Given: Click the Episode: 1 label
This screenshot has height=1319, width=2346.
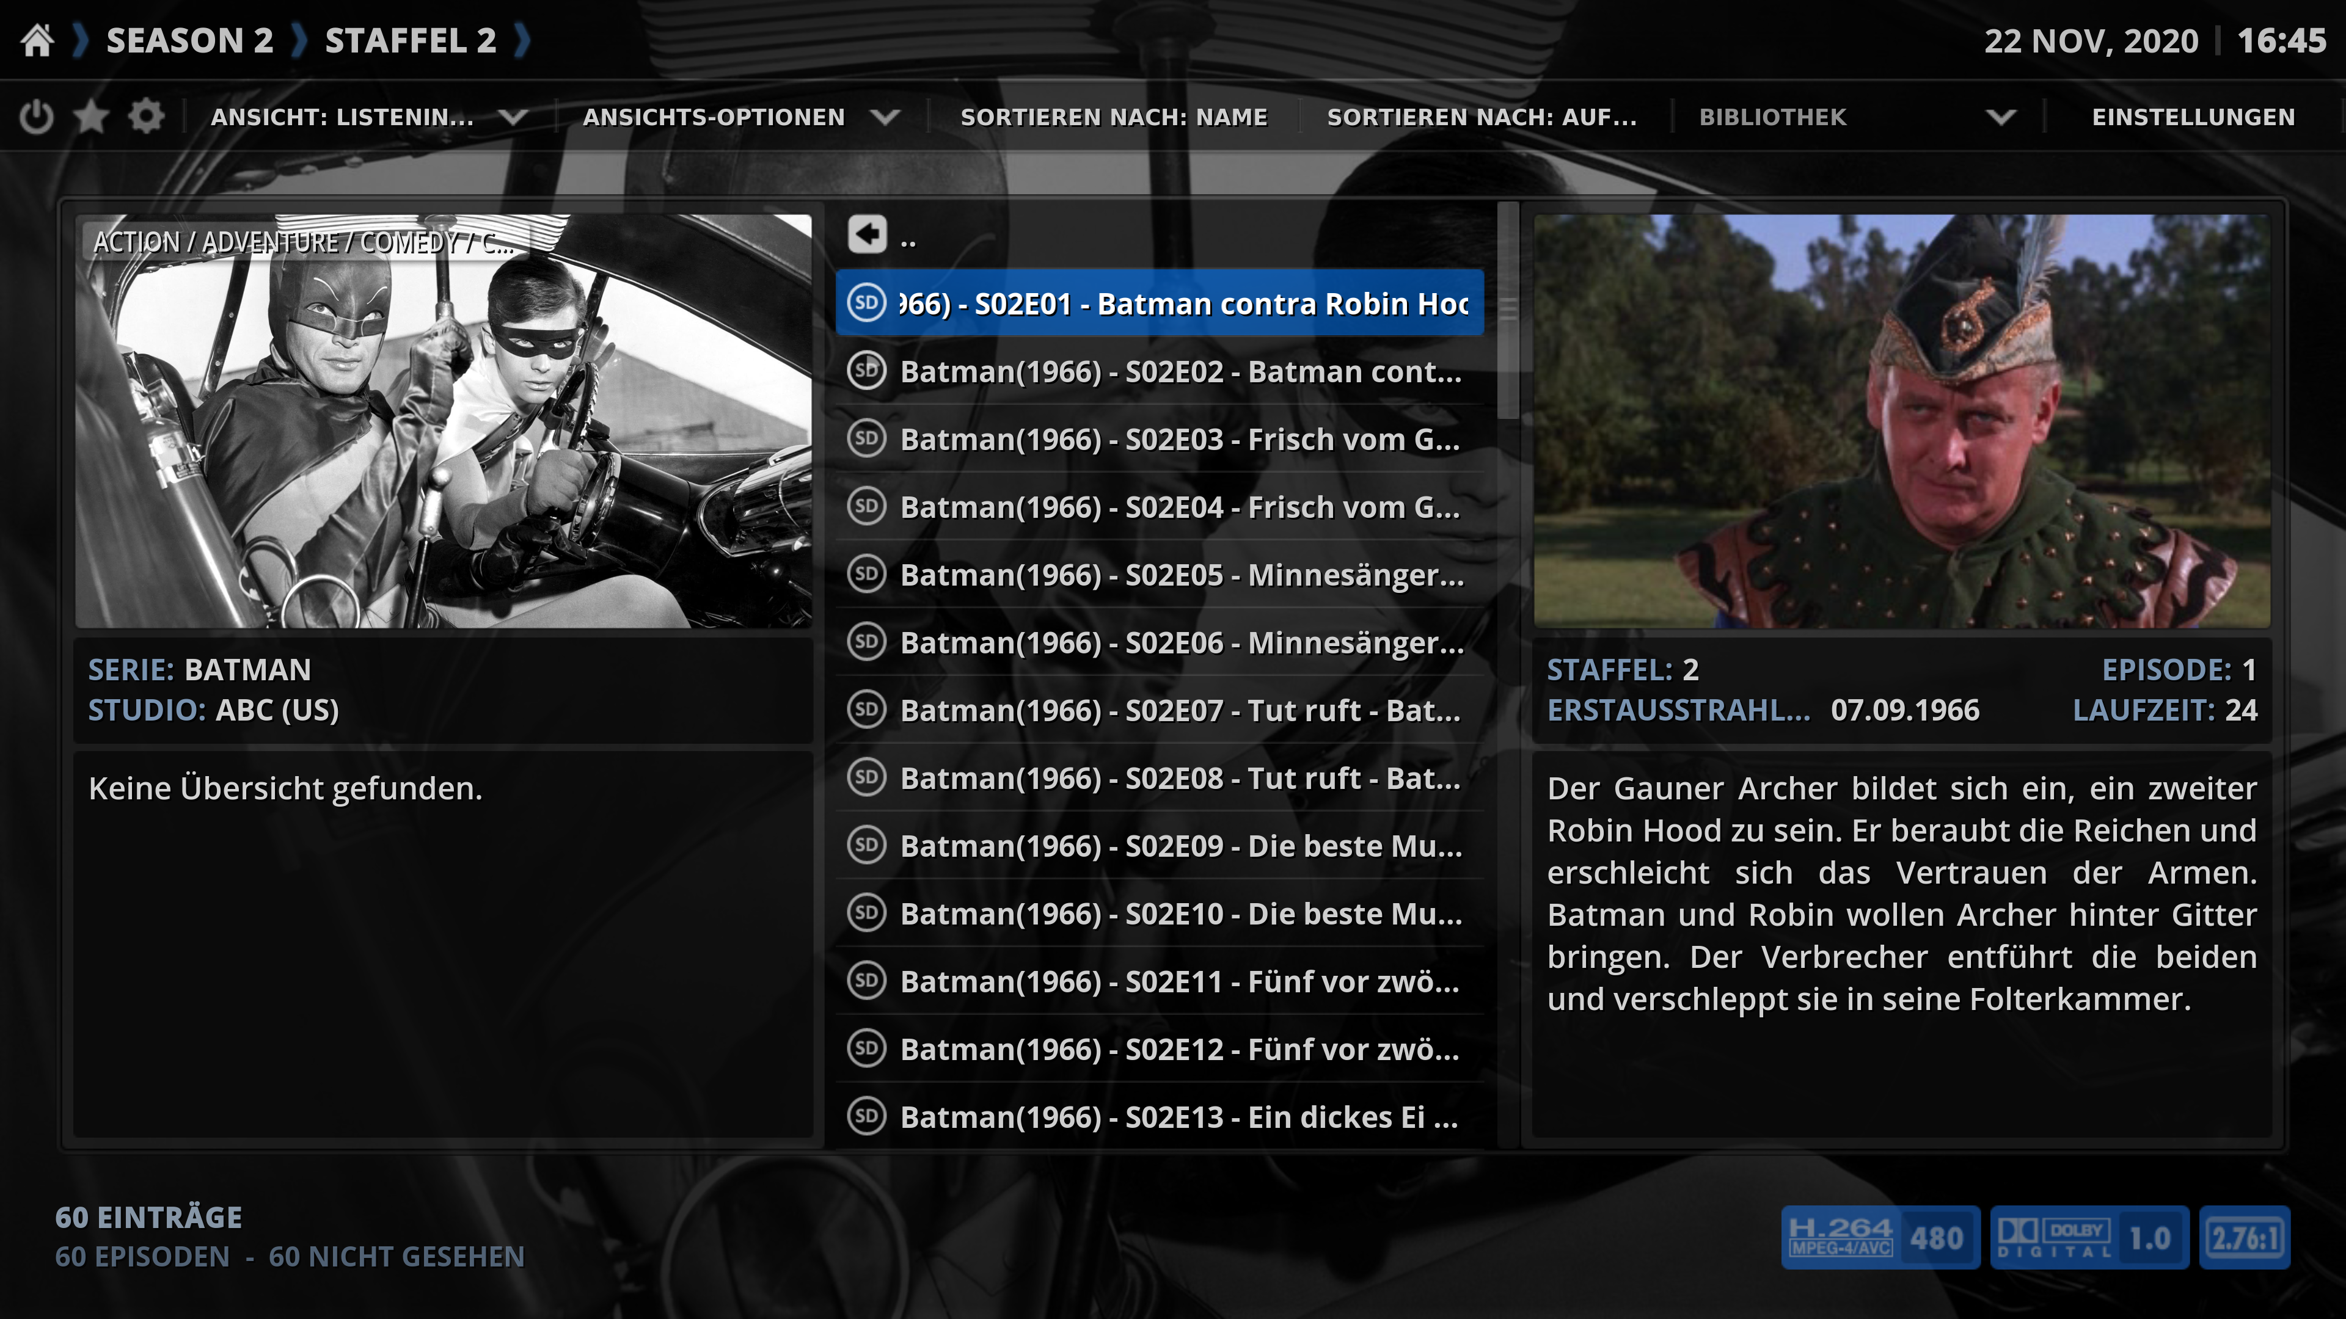Looking at the screenshot, I should (2179, 670).
